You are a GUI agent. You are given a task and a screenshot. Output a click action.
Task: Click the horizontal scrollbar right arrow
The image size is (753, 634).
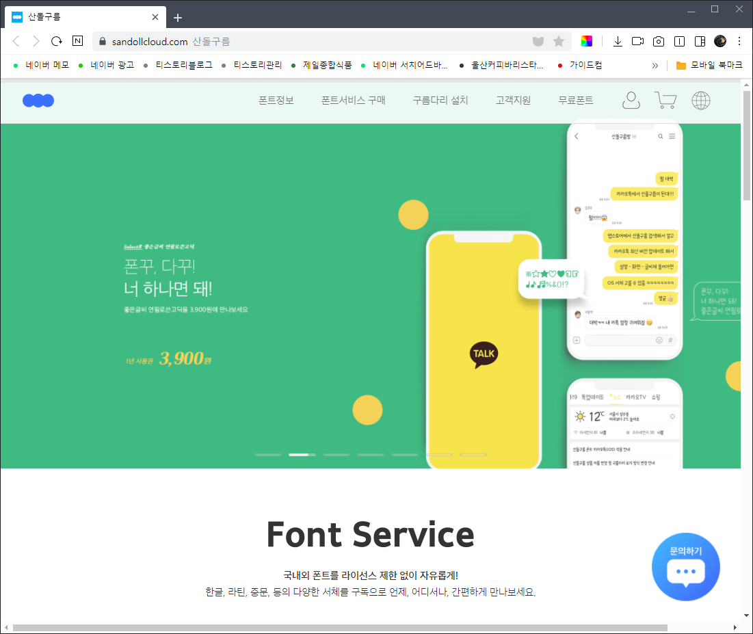pyautogui.click(x=735, y=628)
